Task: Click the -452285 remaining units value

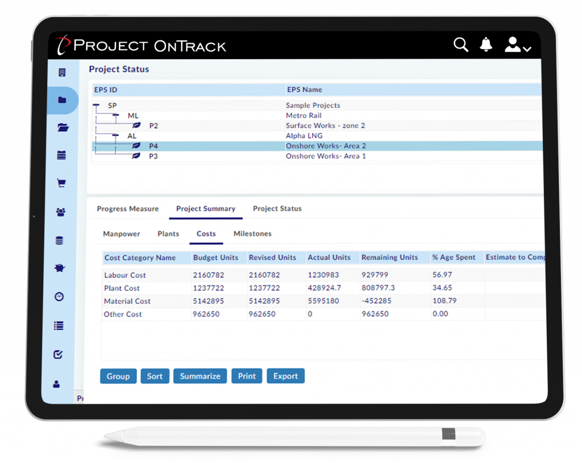Action: coord(376,301)
